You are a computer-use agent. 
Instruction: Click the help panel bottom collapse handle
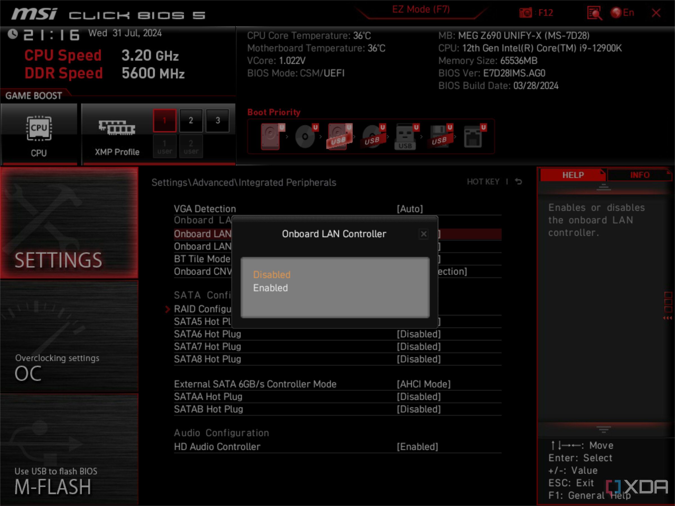604,430
